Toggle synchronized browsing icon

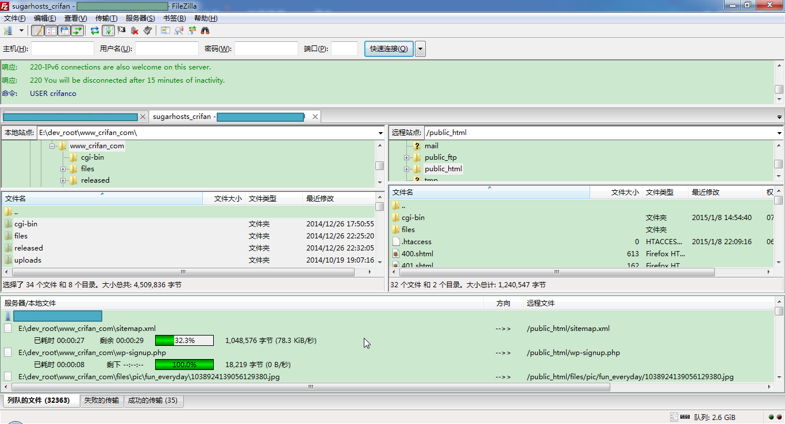192,30
